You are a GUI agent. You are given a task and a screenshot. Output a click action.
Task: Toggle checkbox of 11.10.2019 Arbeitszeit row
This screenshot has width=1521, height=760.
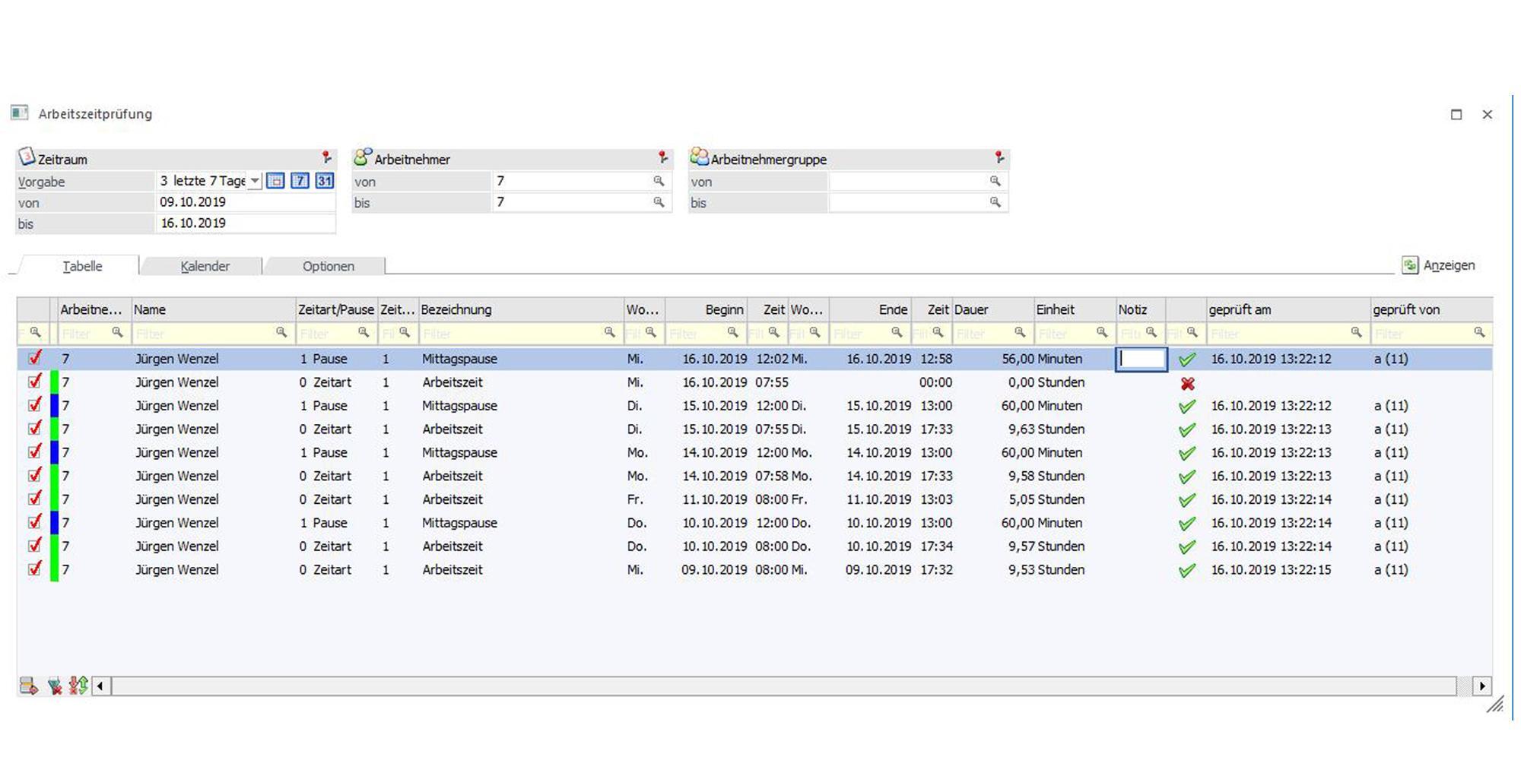tap(34, 499)
